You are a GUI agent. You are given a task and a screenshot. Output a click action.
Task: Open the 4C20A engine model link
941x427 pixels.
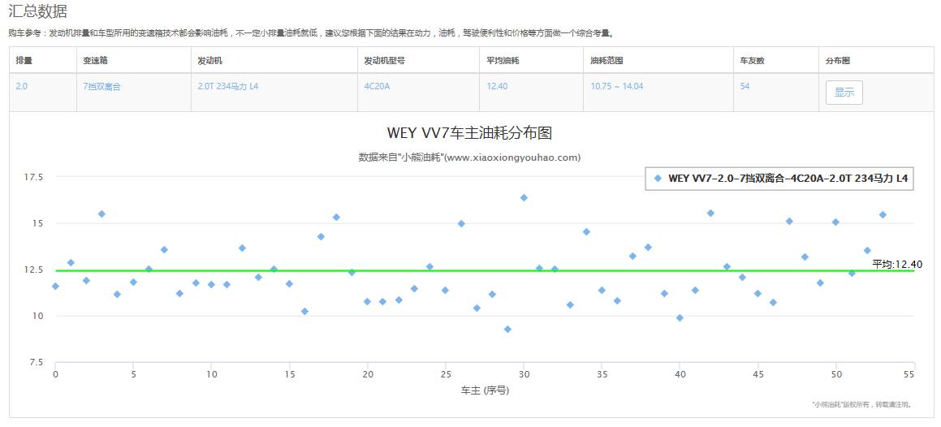click(x=377, y=86)
